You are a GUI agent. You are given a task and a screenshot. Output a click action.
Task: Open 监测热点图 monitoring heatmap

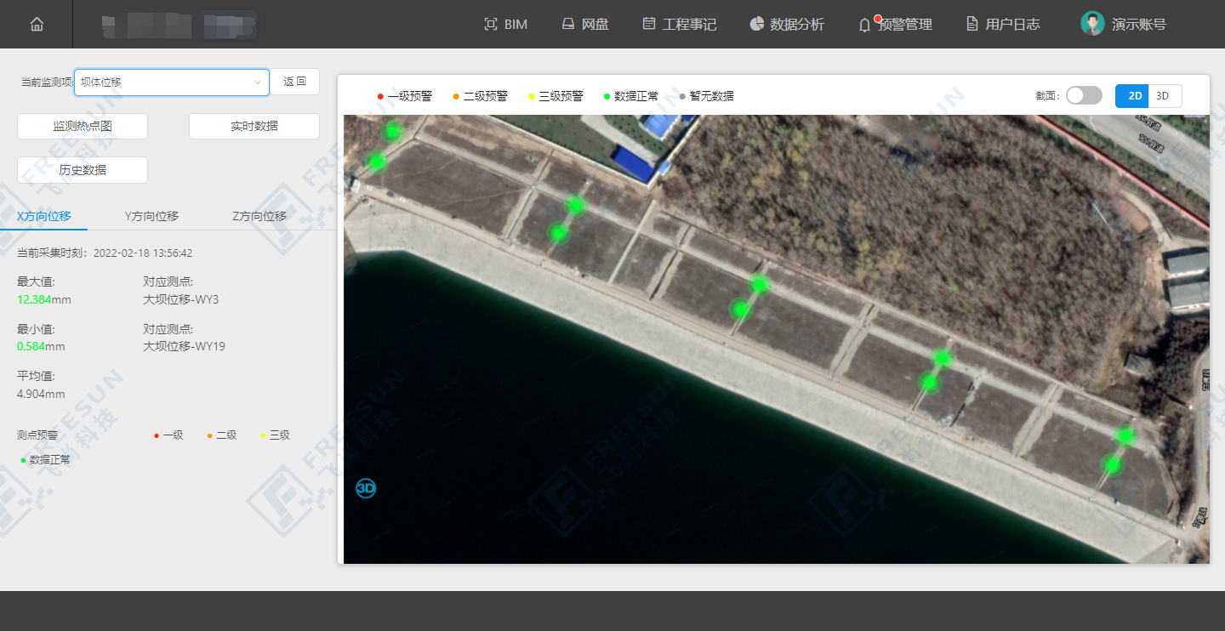[83, 126]
